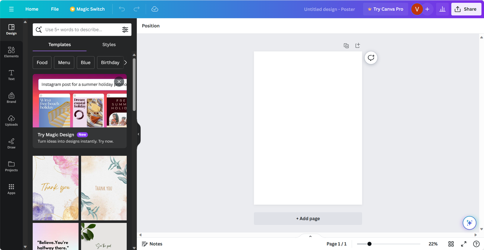Click the add comment bubble icon
Image resolution: width=484 pixels, height=250 pixels.
click(x=371, y=57)
